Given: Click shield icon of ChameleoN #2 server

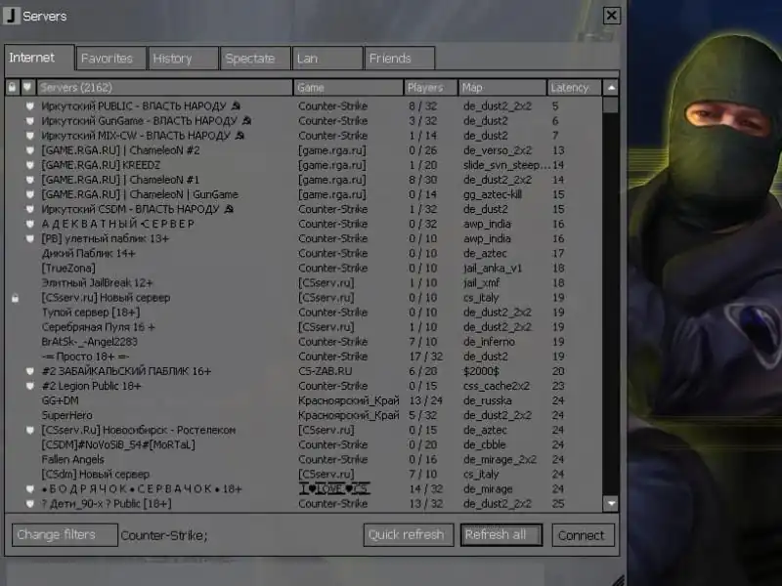Looking at the screenshot, I should point(30,150).
